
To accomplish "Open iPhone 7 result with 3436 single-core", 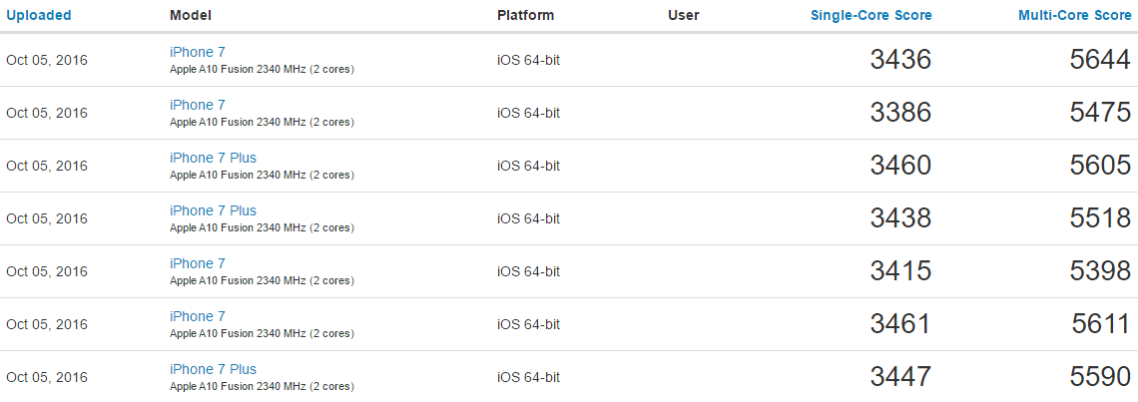I will (198, 52).
